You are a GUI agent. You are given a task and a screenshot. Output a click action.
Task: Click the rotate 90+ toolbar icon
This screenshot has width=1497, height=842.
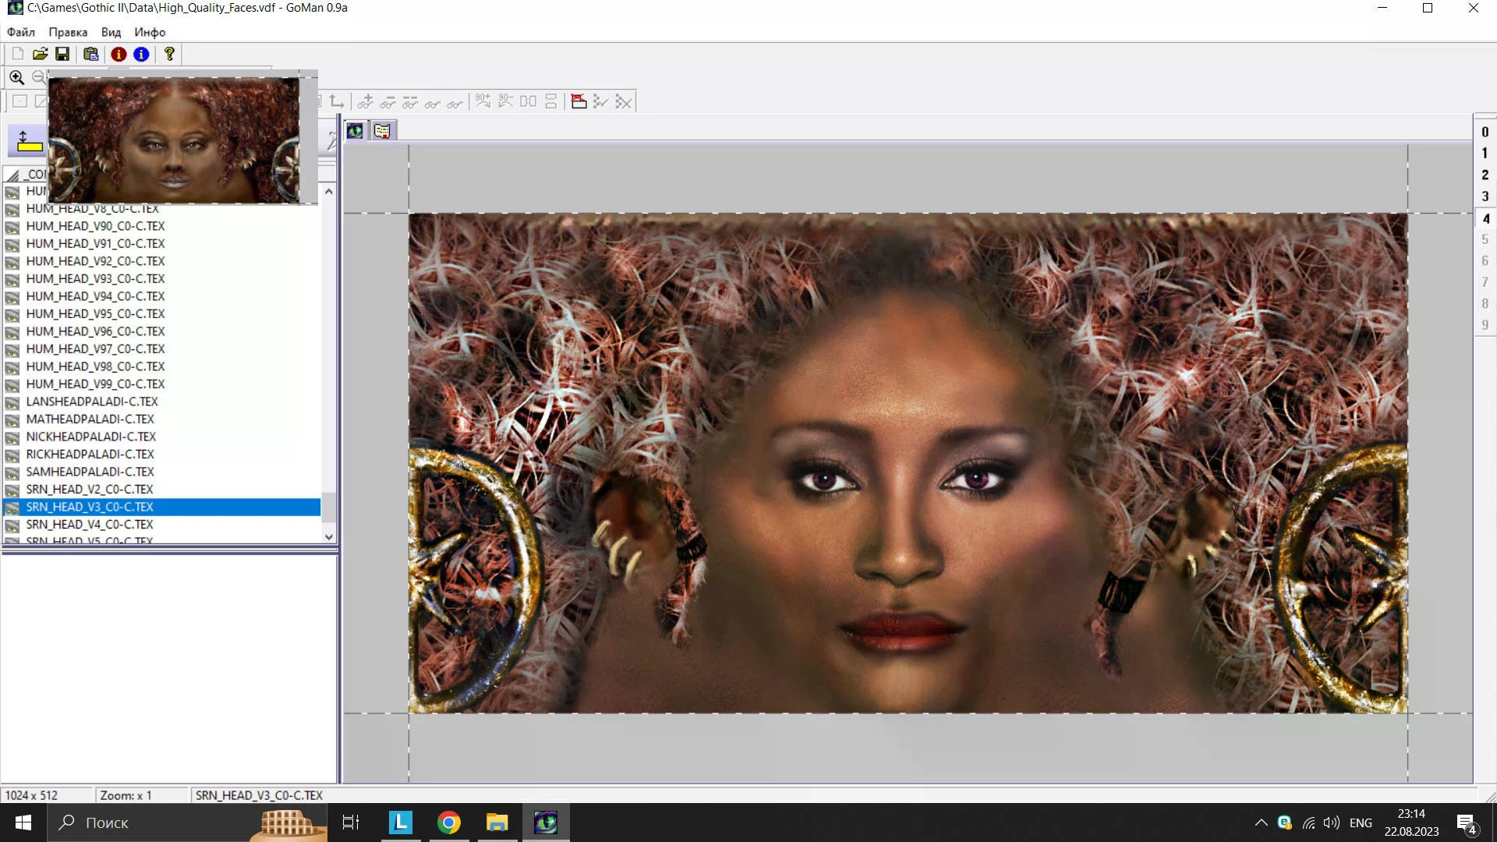pyautogui.click(x=483, y=101)
